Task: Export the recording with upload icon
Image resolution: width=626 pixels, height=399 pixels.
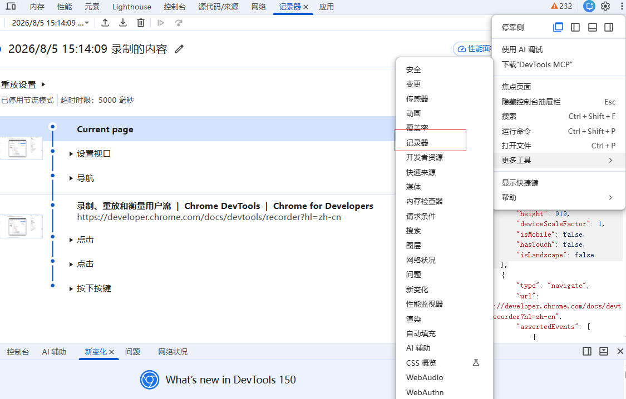Action: (x=105, y=23)
